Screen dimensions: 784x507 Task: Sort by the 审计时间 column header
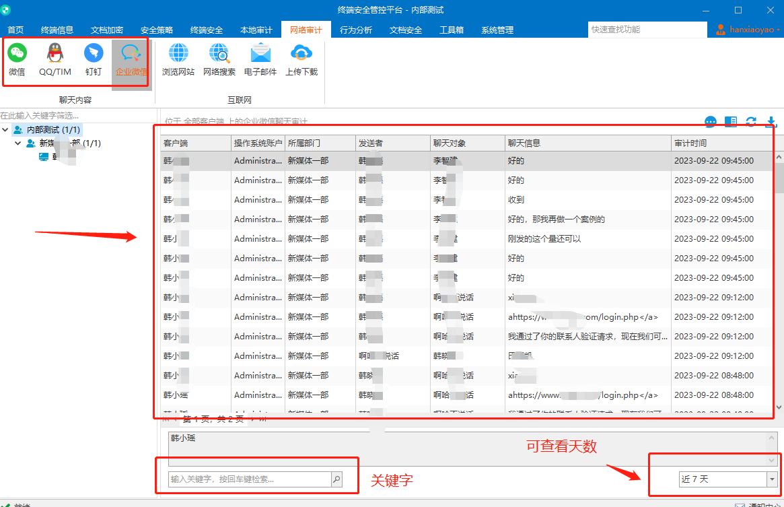click(x=722, y=143)
